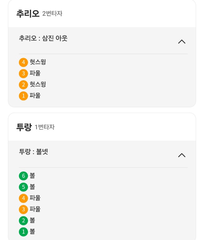
Task: Click green pitch 5 badge for 투랑
Action: [23, 187]
